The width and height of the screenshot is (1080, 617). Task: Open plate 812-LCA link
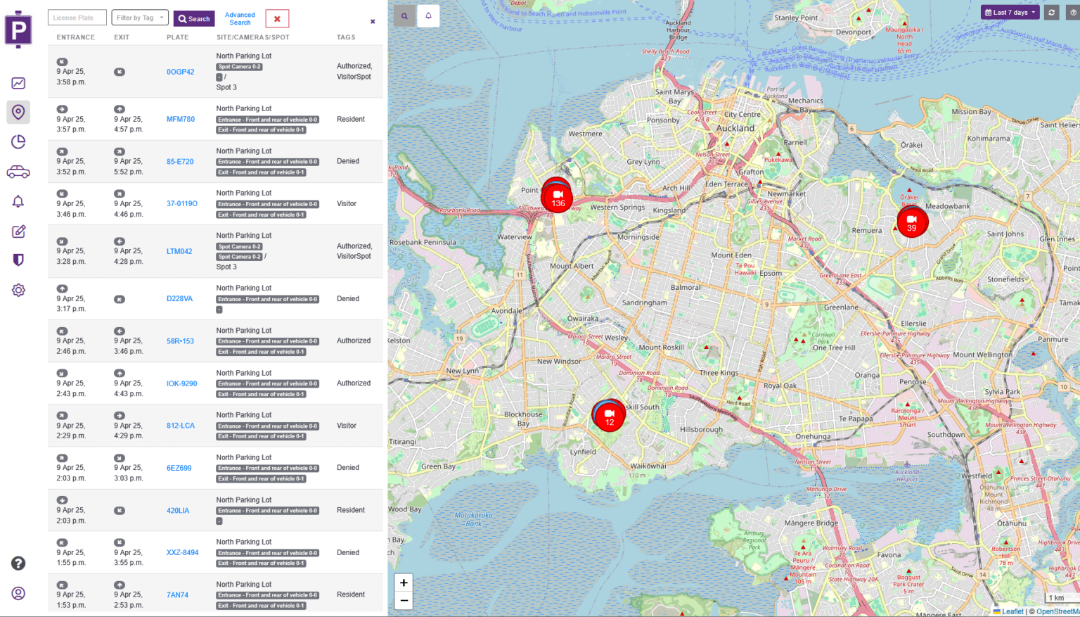(181, 426)
